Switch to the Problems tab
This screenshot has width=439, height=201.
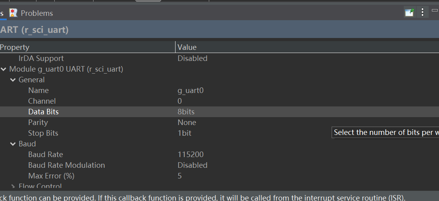pyautogui.click(x=37, y=13)
